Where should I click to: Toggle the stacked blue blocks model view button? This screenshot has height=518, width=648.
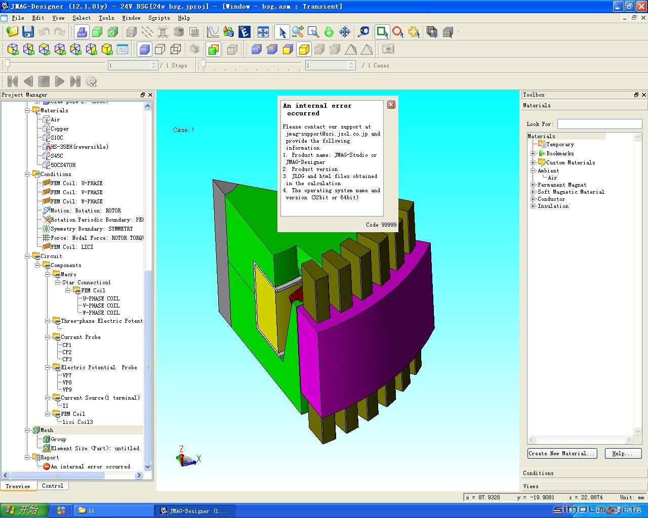click(82, 32)
